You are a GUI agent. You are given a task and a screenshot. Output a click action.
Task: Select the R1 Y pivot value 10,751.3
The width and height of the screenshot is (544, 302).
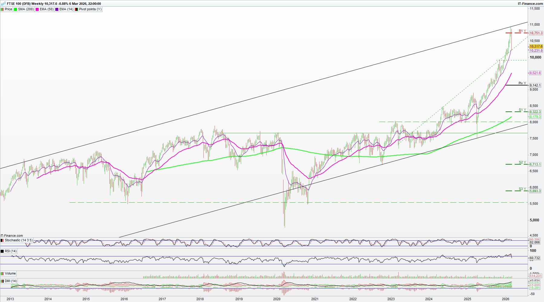[x=536, y=33]
